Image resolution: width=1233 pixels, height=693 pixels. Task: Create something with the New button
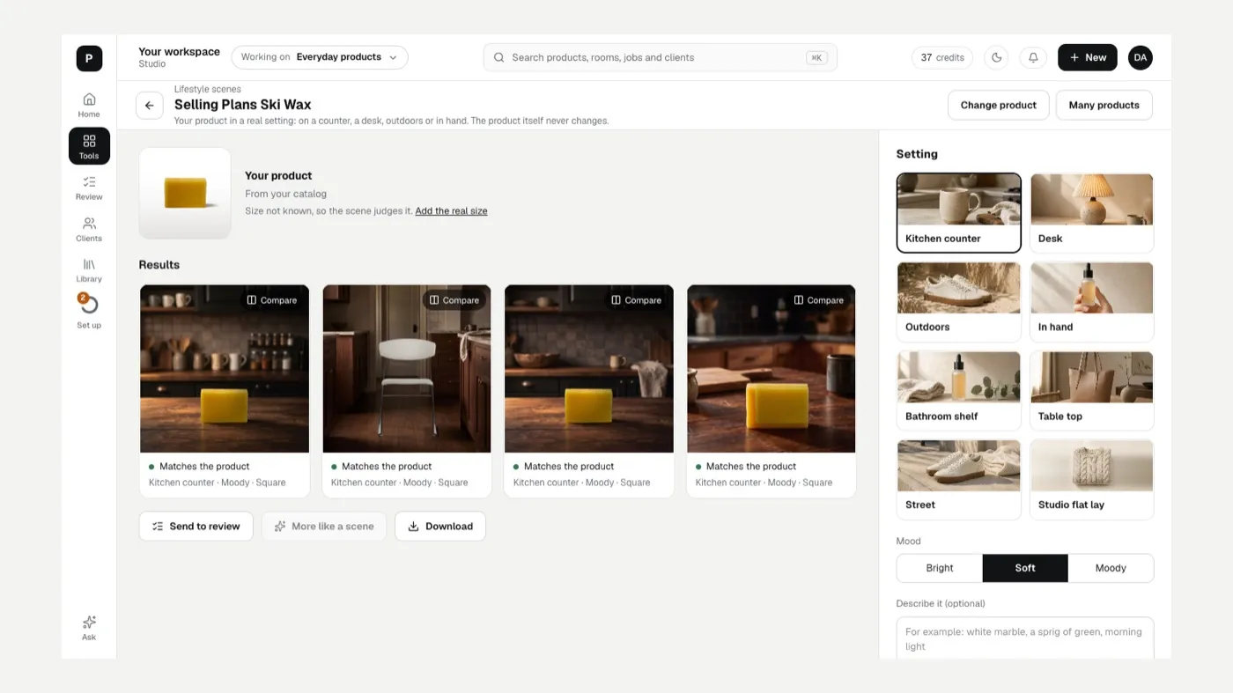[x=1088, y=57]
